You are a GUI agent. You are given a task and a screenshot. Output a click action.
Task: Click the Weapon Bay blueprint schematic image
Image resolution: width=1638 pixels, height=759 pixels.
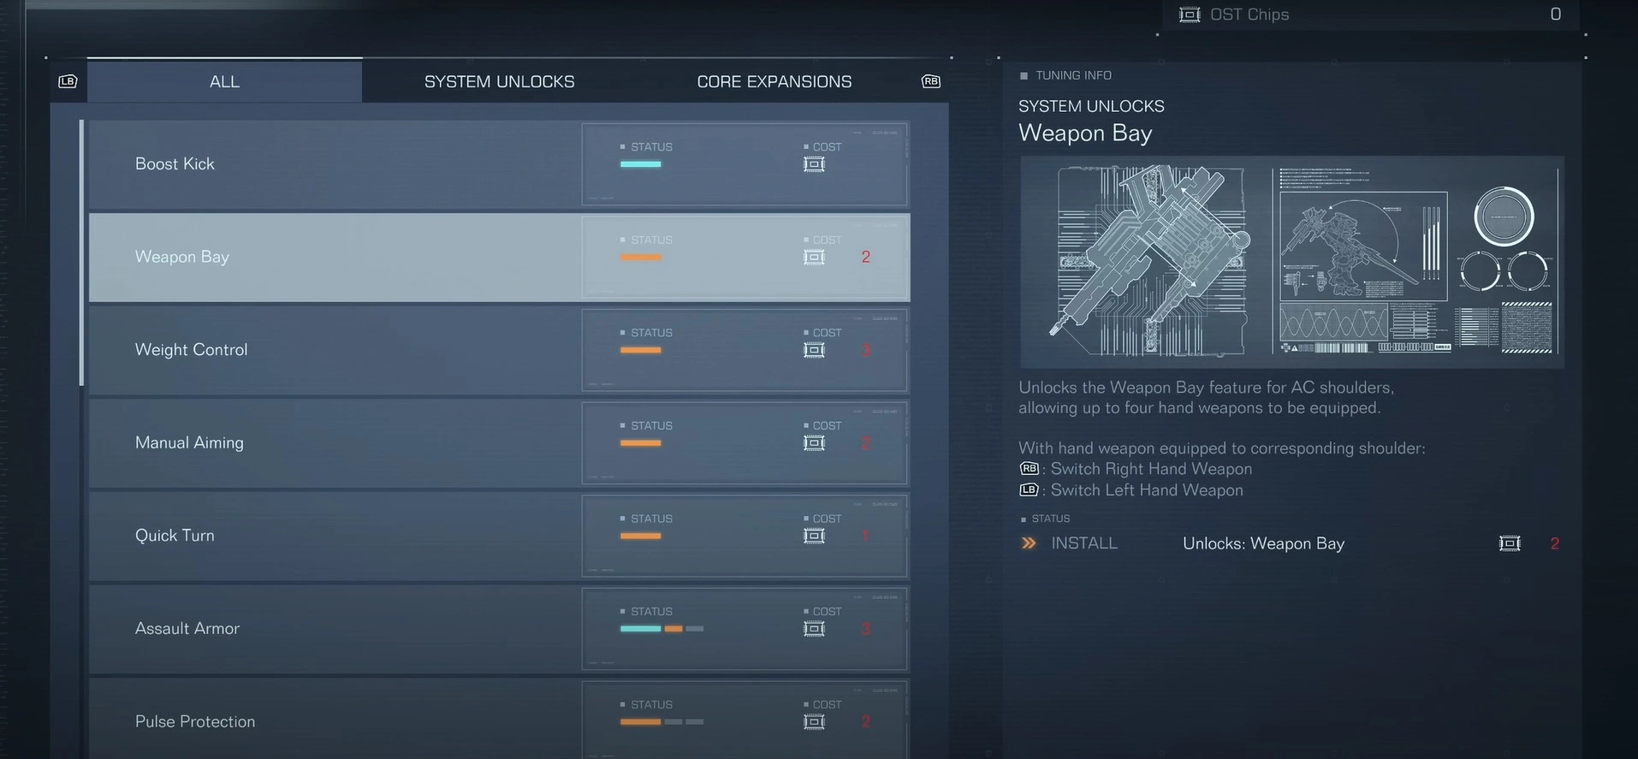tap(1291, 262)
